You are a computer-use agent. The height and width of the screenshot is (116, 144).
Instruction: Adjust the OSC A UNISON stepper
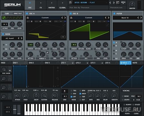click(31, 45)
